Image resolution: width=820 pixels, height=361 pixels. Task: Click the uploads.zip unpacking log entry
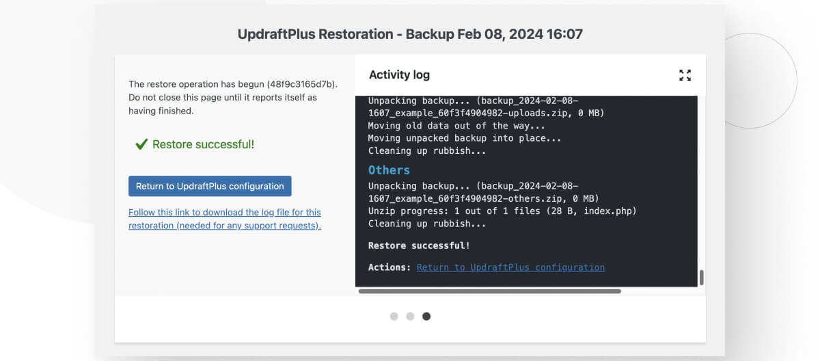486,107
